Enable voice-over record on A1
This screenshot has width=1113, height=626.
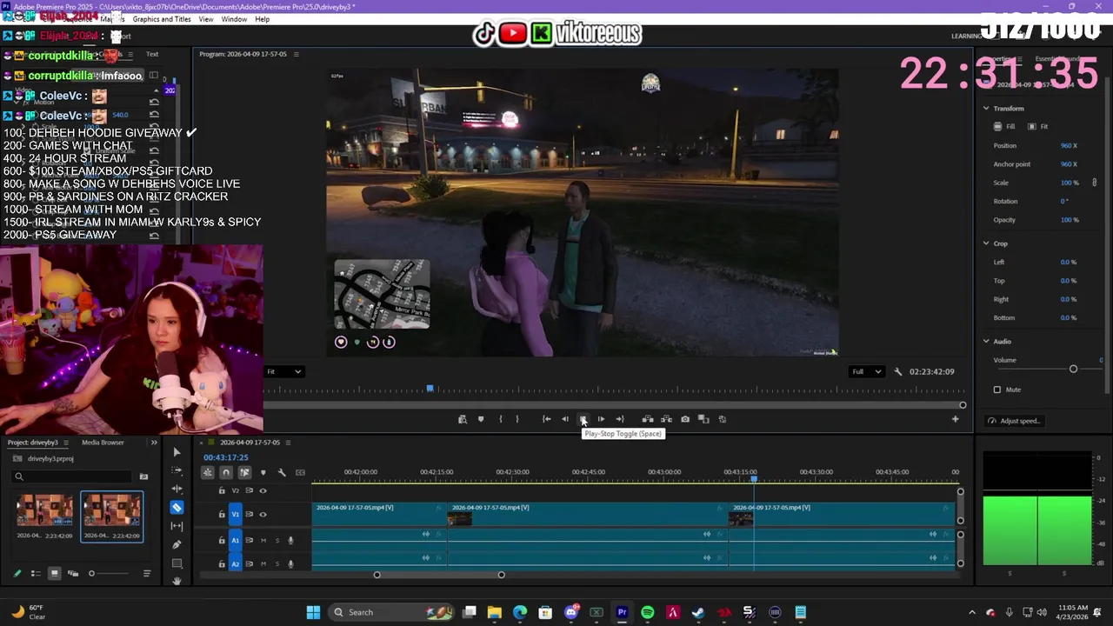290,540
